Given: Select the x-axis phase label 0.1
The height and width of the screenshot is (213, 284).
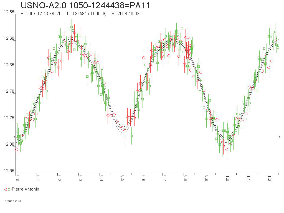Looking at the screenshot, I should [38, 178].
